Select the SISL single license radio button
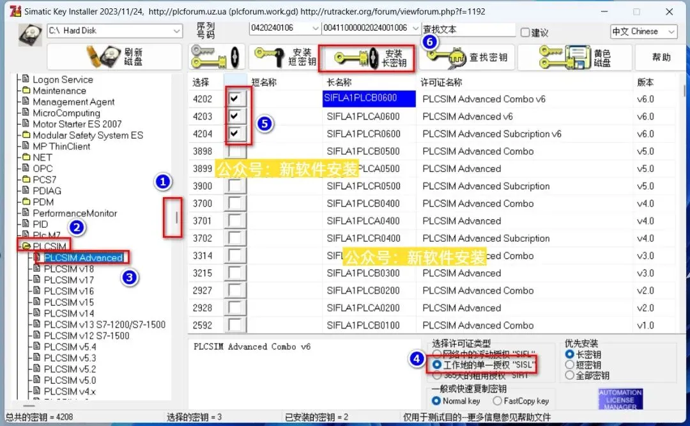 point(437,365)
